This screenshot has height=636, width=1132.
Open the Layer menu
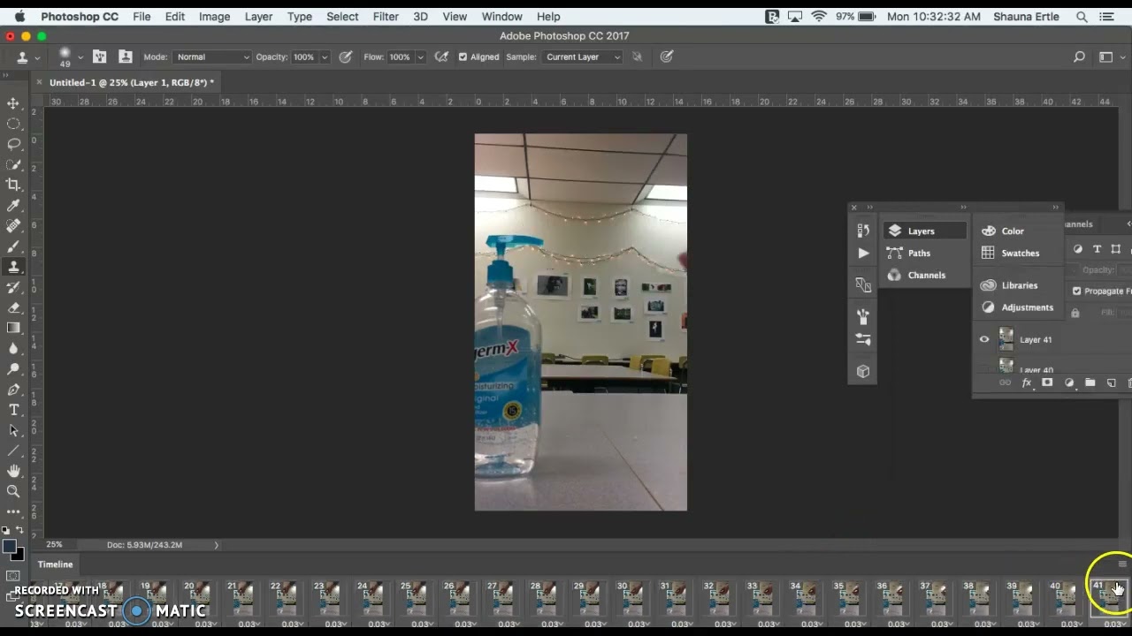258,16
